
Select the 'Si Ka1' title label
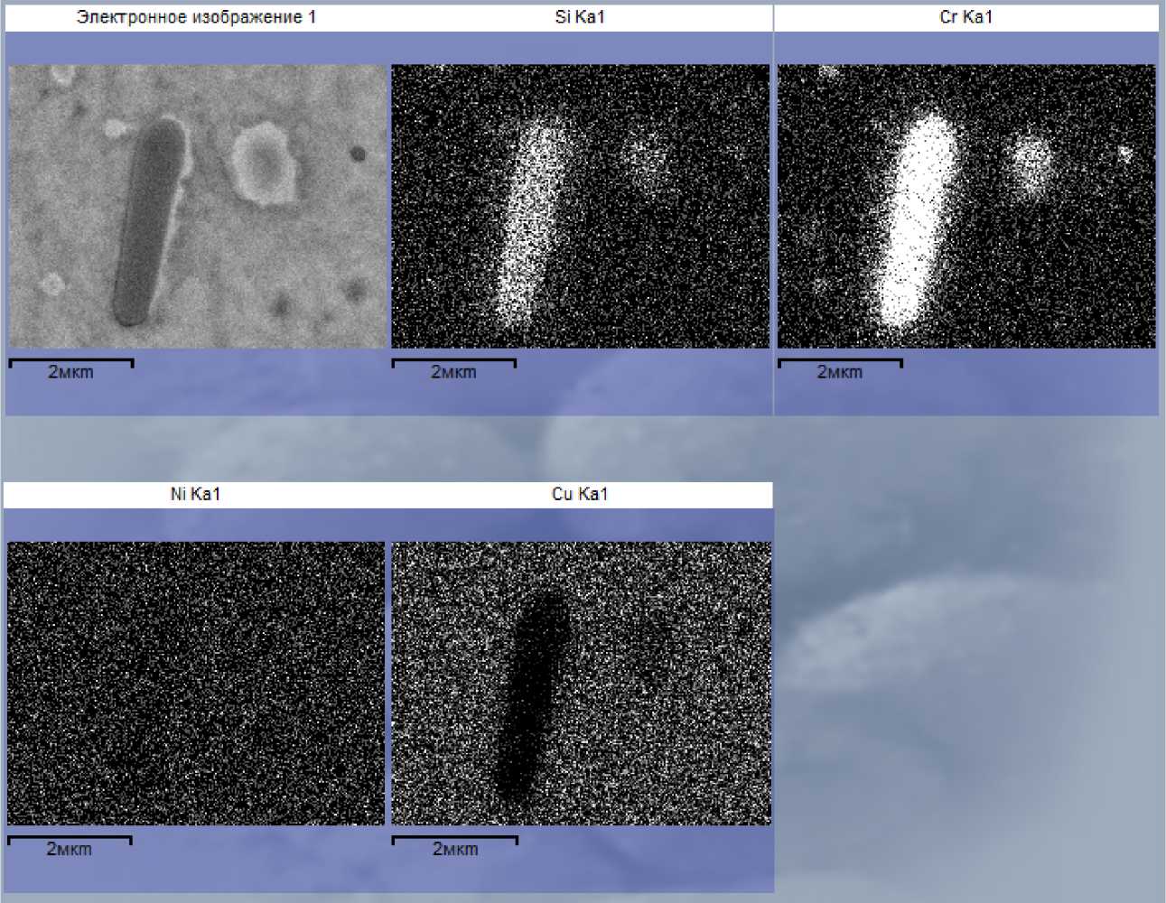coord(580,17)
